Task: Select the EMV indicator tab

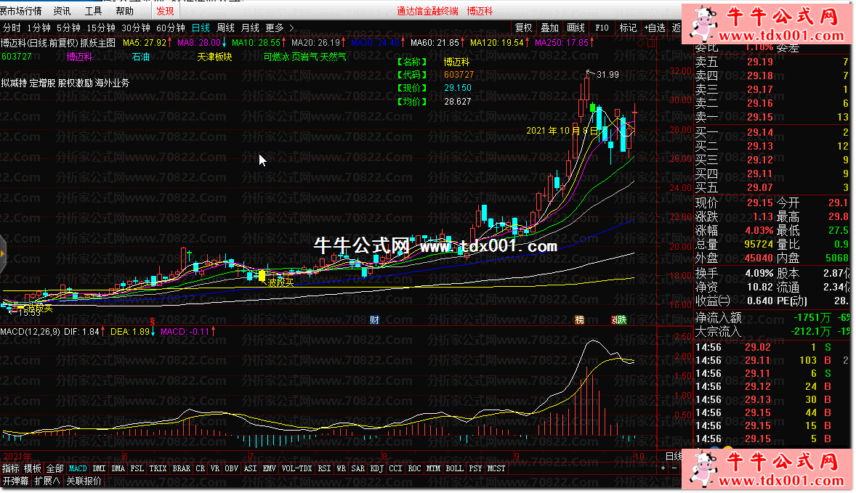Action: coord(269,468)
